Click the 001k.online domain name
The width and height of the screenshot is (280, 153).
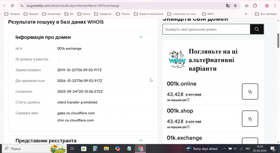click(182, 84)
